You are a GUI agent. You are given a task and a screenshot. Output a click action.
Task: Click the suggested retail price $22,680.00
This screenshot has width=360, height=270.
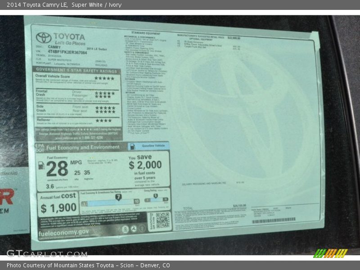(234, 38)
